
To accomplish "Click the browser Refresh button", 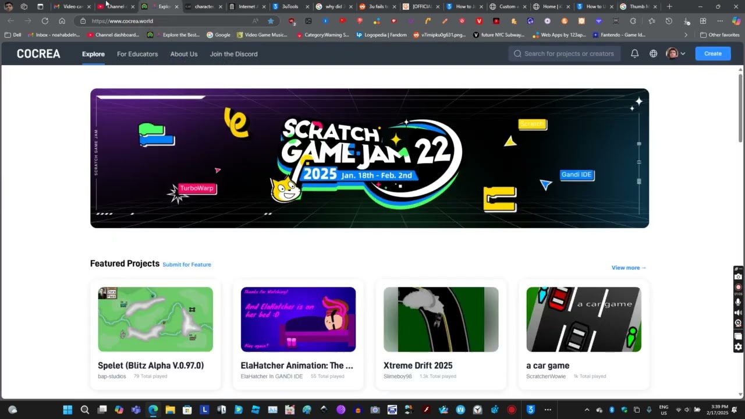I will coord(45,21).
